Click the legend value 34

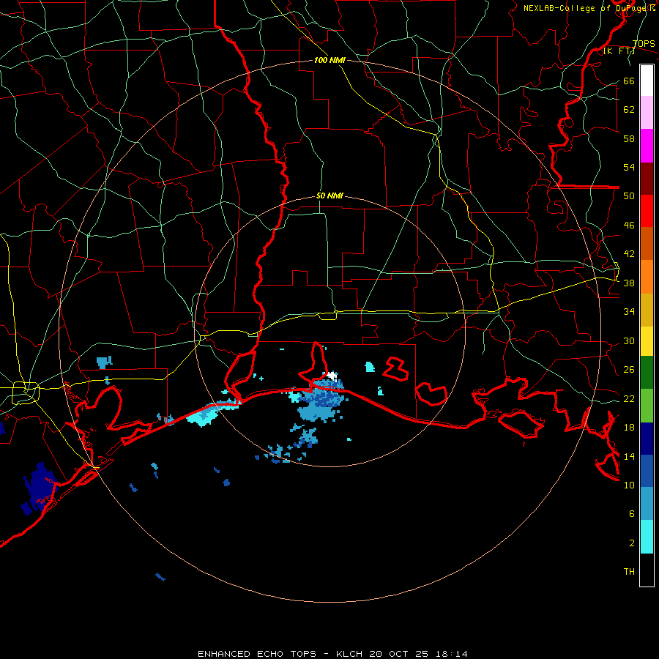[629, 312]
